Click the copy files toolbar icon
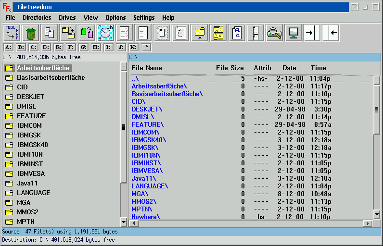 point(49,33)
